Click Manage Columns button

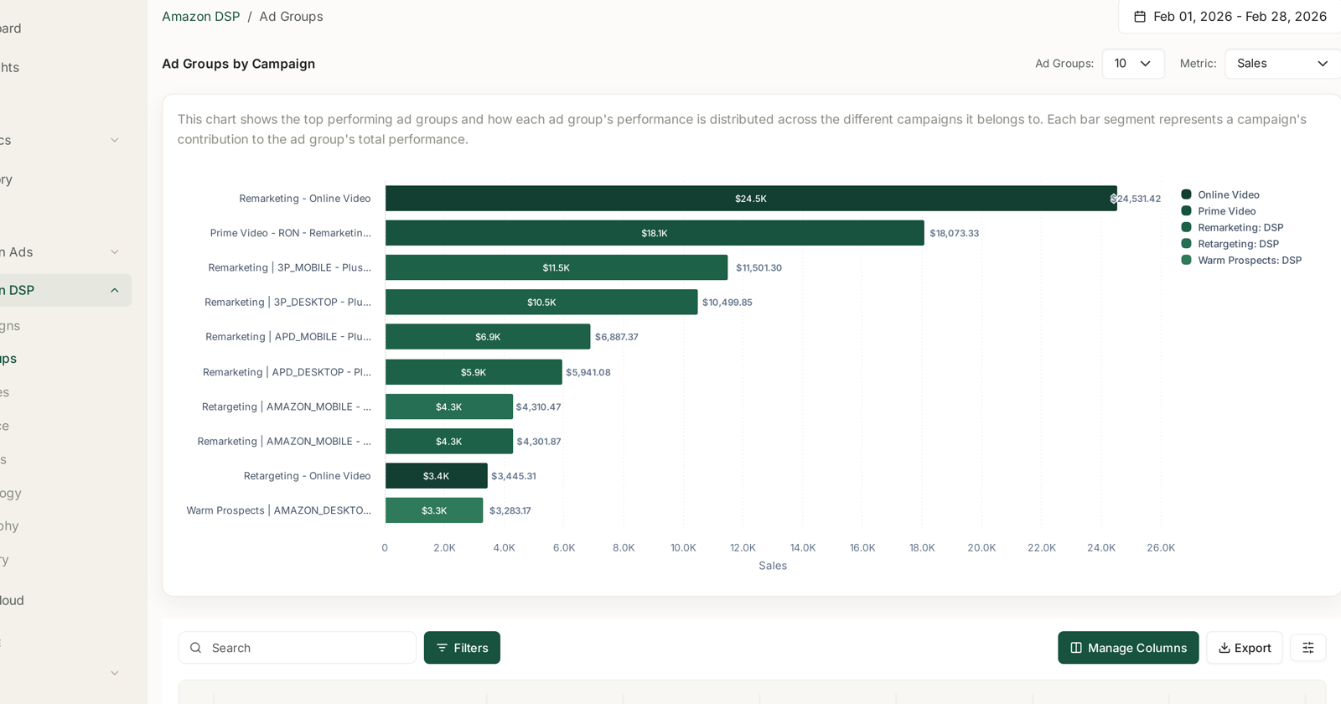(1128, 648)
